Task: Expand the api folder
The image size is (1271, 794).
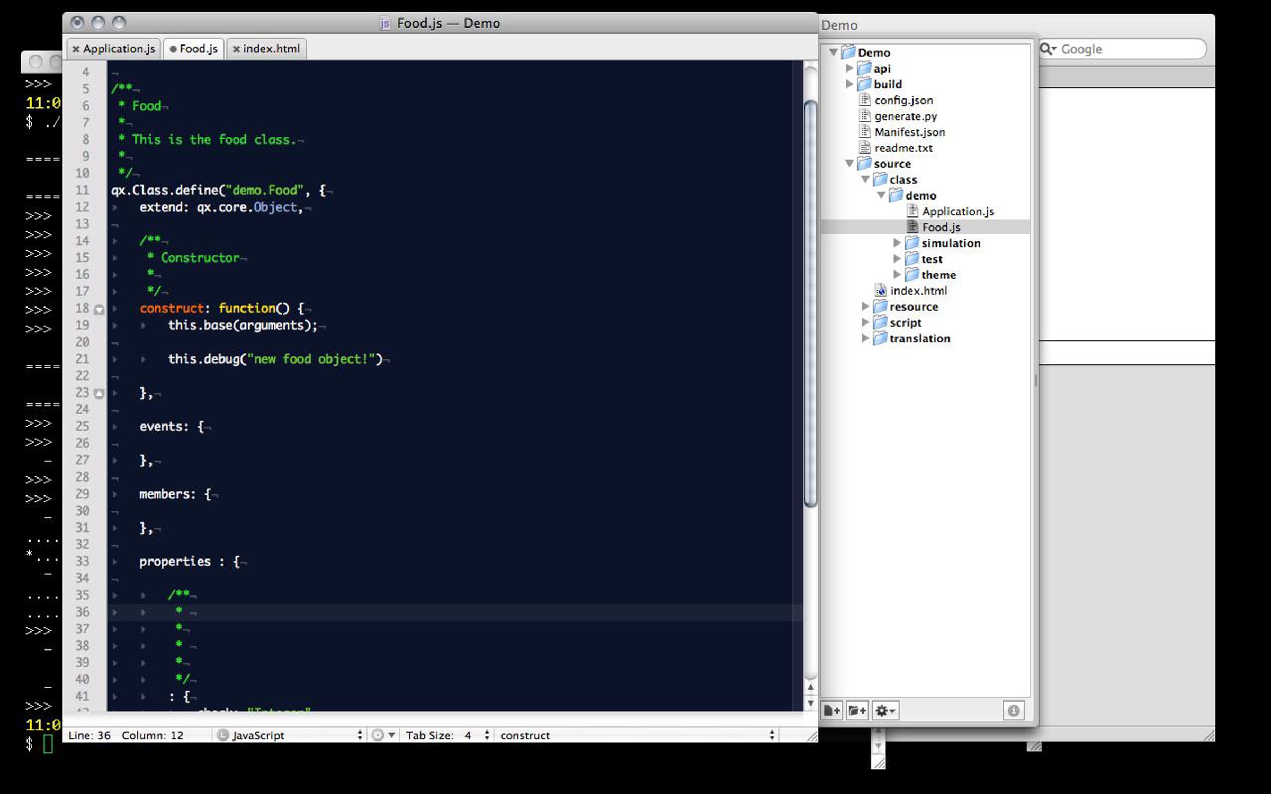Action: point(849,68)
